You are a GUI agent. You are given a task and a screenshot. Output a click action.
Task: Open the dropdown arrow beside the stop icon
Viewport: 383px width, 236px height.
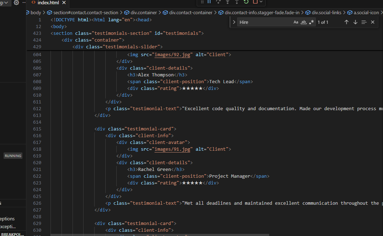click(261, 2)
